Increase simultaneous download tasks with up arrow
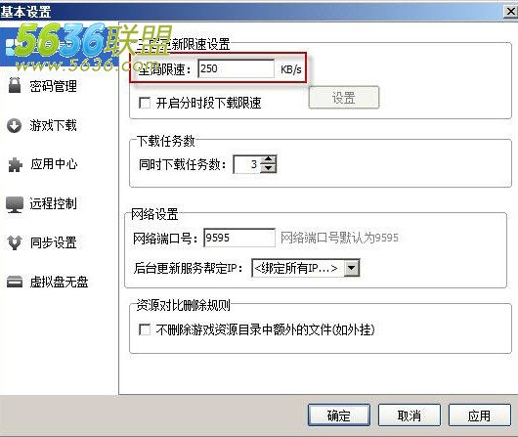Viewport: 518px width, 437px height. point(269,159)
